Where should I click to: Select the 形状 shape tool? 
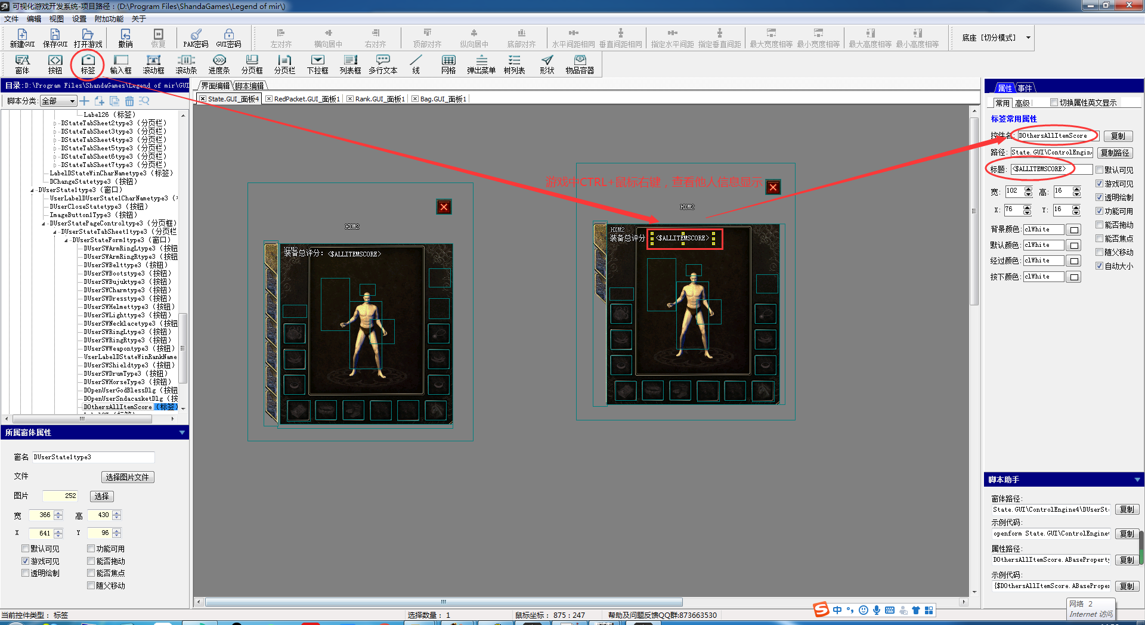547,64
